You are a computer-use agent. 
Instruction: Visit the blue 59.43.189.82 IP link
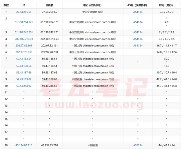tap(24, 79)
